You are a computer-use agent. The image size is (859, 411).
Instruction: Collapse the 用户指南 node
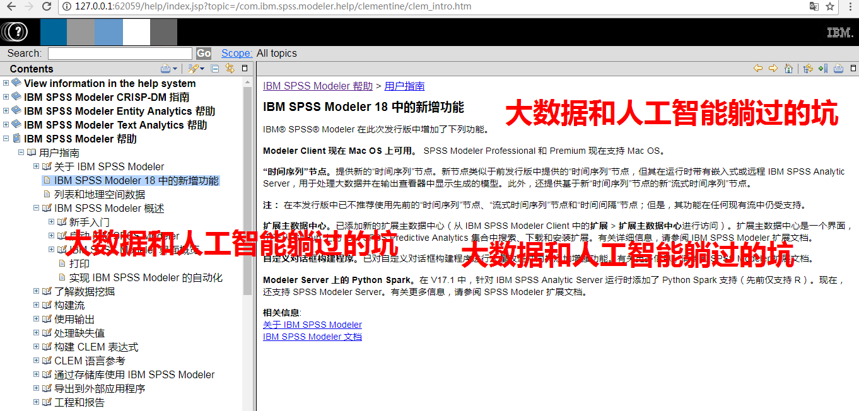(21, 153)
